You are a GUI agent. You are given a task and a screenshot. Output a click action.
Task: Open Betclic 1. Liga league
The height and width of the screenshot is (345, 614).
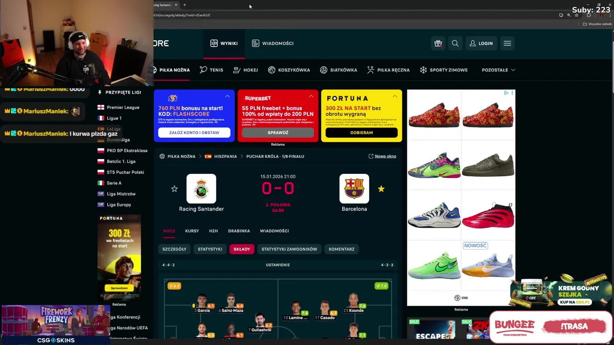click(x=121, y=161)
